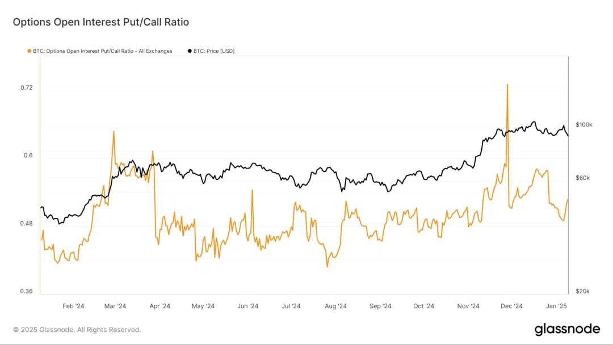This screenshot has height=345, width=613.
Task: Click the orange ratio spike peak above 0.72
Action: click(507, 85)
